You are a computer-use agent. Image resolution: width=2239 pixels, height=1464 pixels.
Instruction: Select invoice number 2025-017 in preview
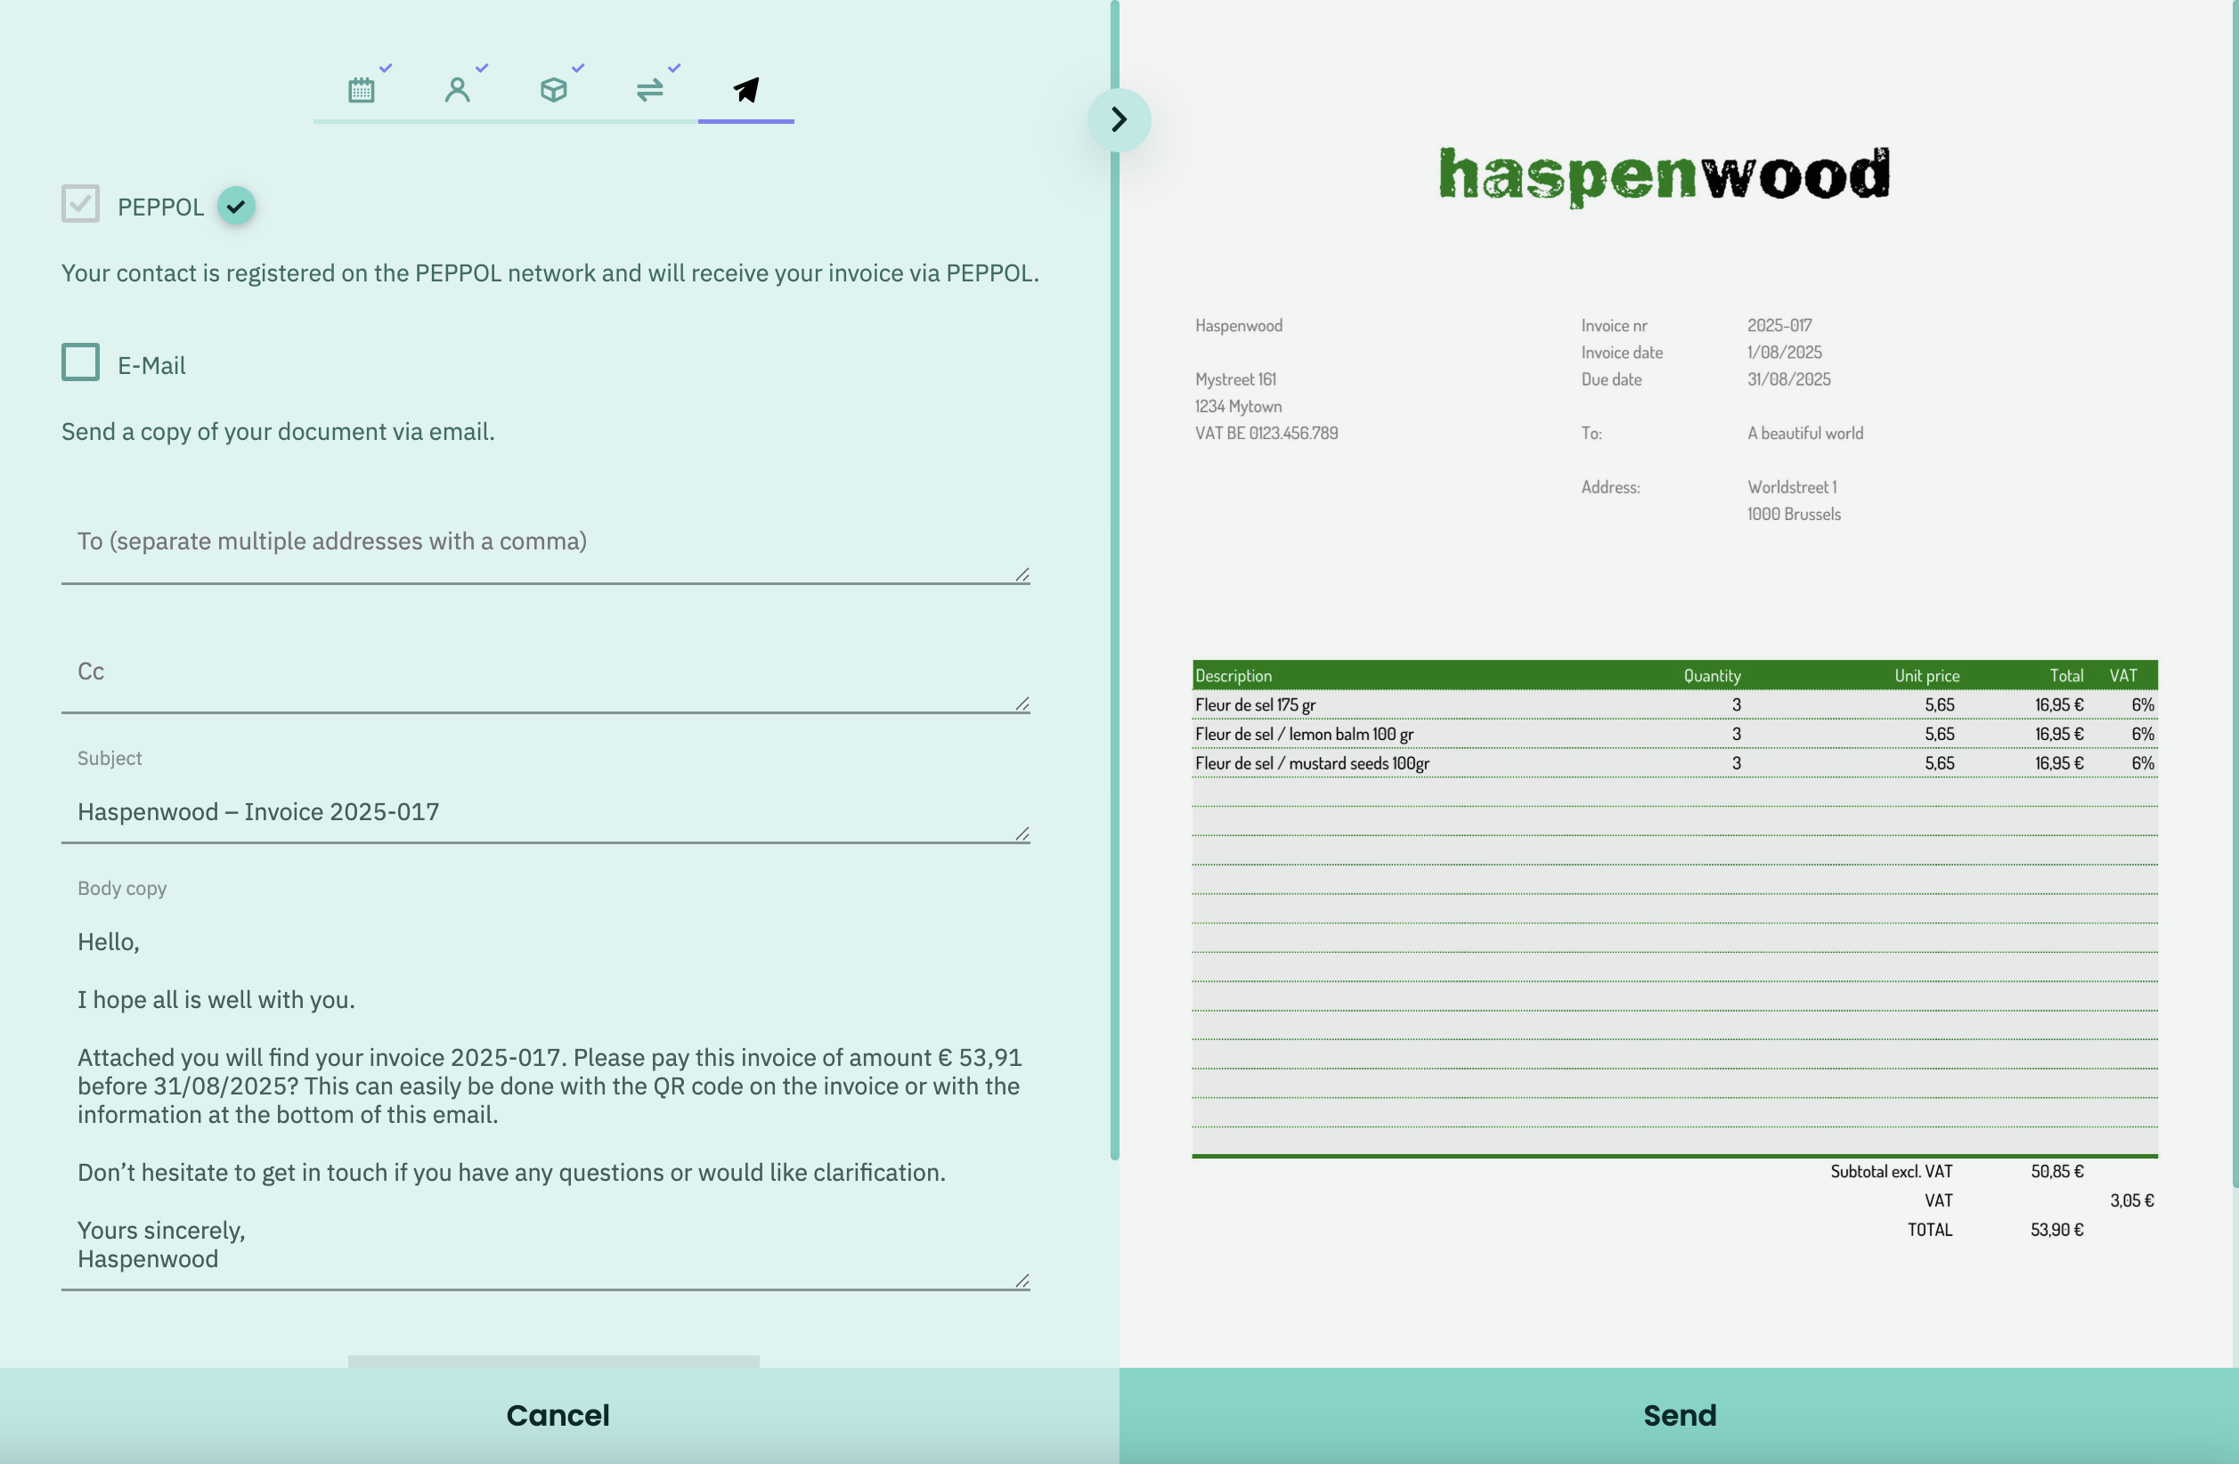pos(1779,326)
